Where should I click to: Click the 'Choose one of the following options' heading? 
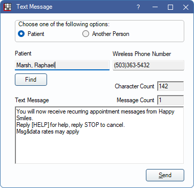coord(64,24)
